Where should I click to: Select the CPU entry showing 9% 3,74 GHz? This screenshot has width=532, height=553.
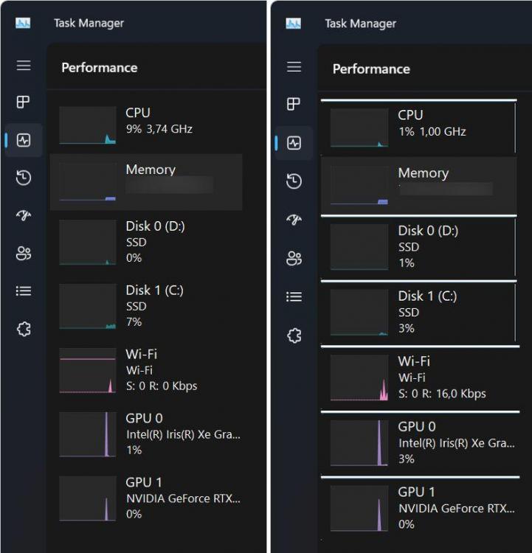[x=148, y=122]
